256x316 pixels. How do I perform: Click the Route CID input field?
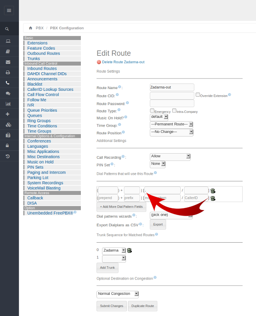click(x=172, y=96)
